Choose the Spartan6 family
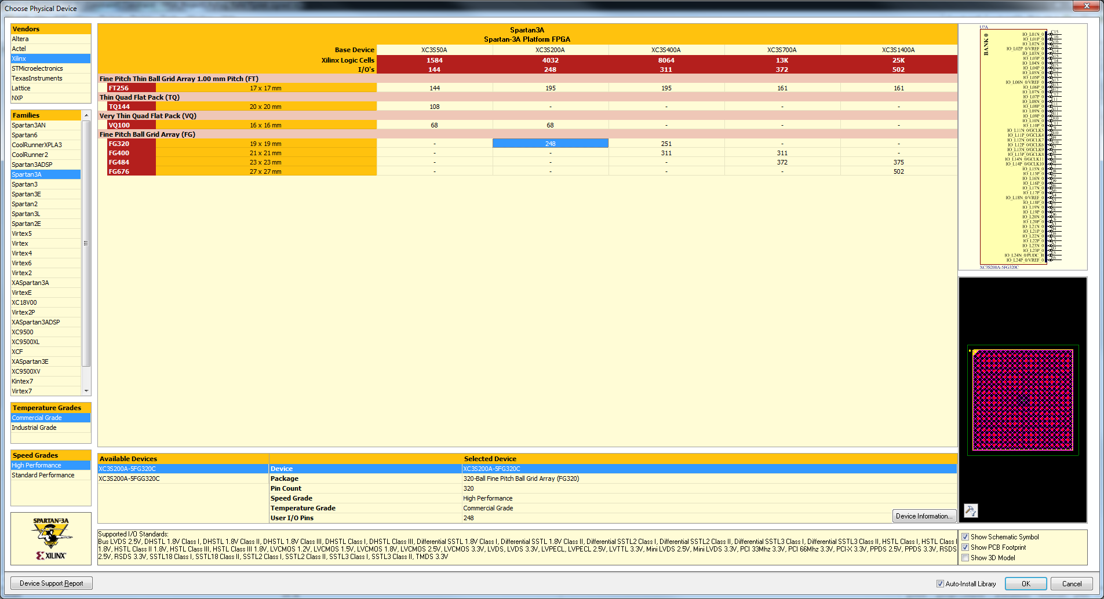1104x599 pixels. point(24,134)
